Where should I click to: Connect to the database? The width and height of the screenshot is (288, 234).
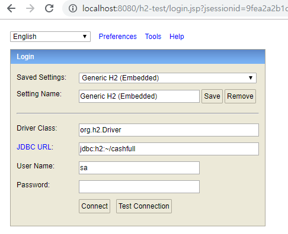coord(94,206)
